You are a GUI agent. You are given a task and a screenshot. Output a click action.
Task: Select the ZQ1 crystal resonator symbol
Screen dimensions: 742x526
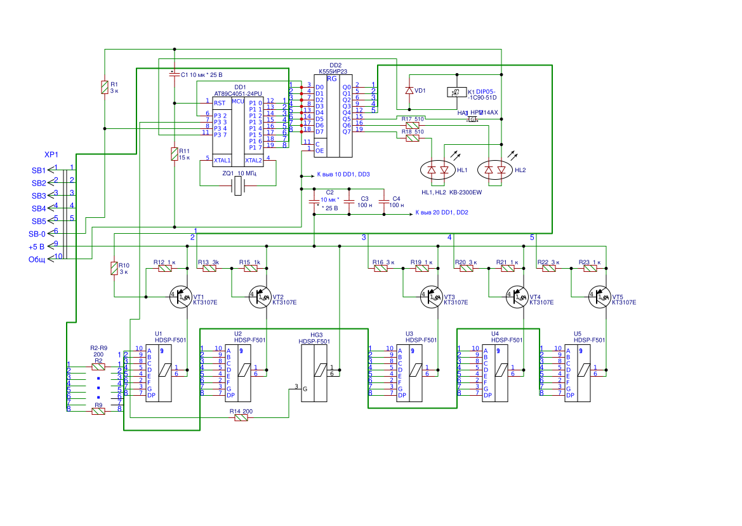238,186
